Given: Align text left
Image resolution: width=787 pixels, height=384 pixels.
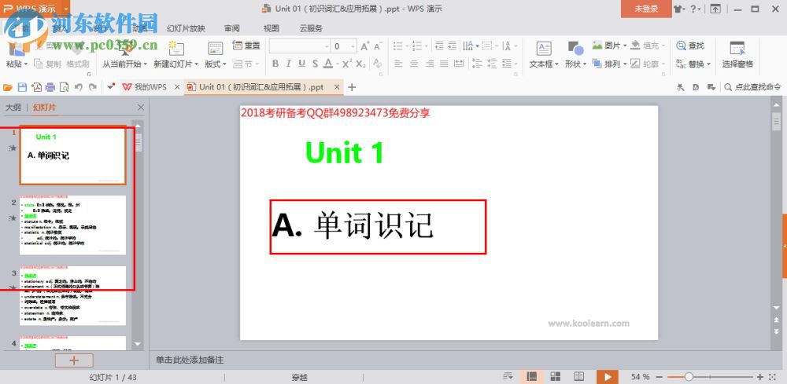Looking at the screenshot, I should [398, 64].
